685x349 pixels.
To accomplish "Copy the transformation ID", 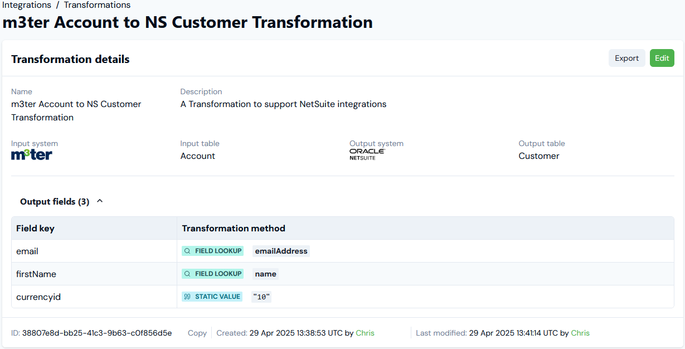I will pos(197,333).
